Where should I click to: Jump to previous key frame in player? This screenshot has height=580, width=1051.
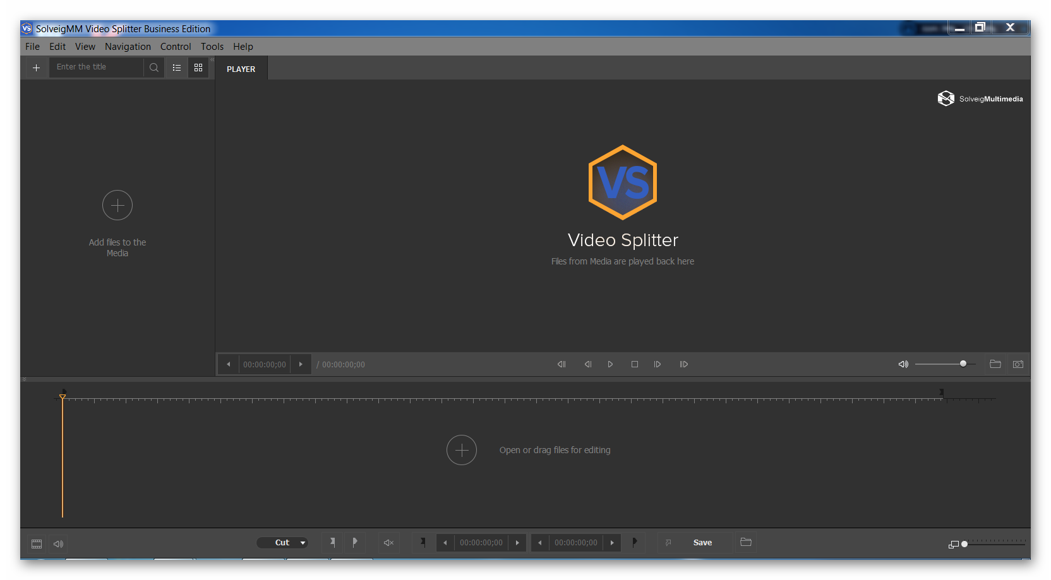point(562,364)
